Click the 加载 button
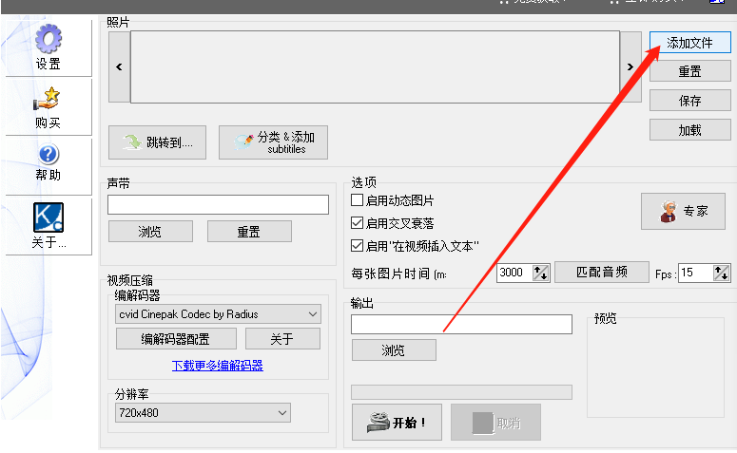 (690, 130)
